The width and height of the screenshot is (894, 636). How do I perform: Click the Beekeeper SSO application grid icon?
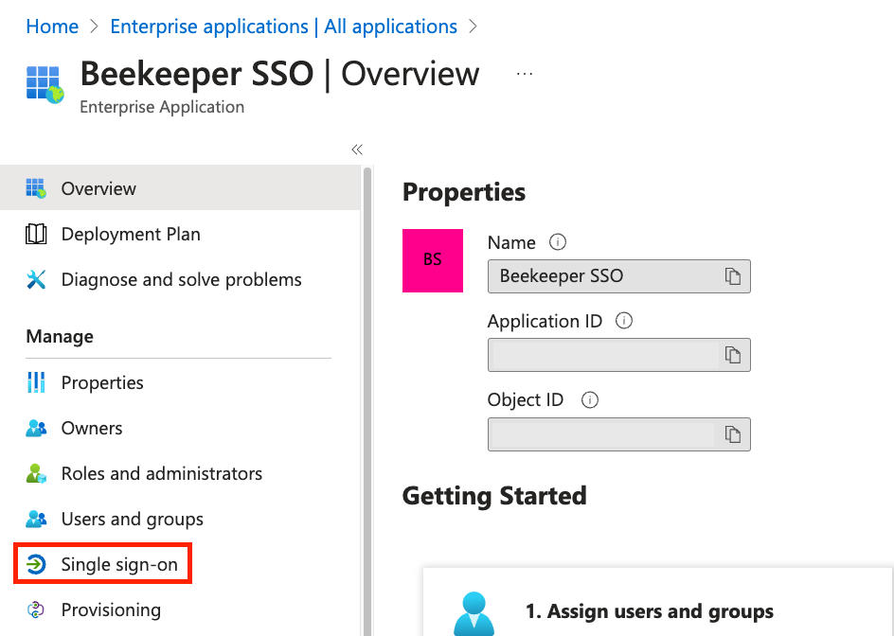coord(45,85)
